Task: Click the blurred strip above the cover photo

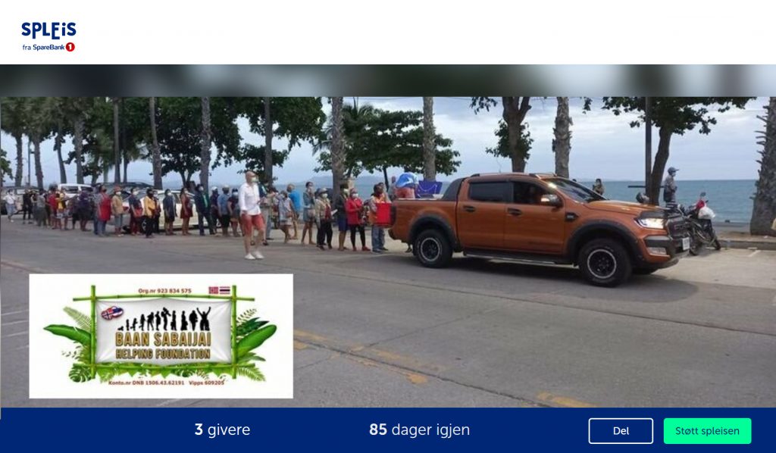Action: (x=388, y=80)
